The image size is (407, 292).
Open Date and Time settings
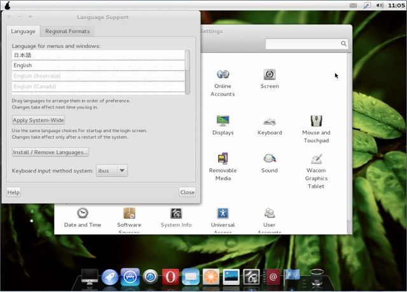coord(82,213)
